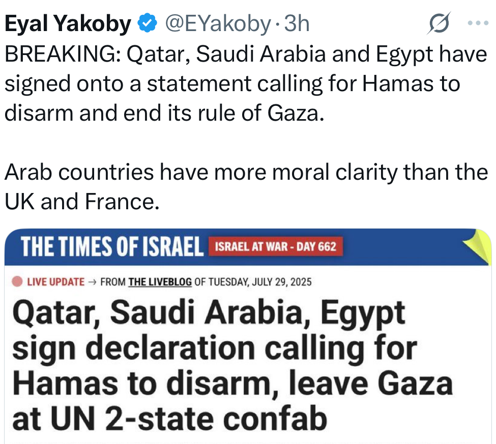Image resolution: width=496 pixels, height=444 pixels.
Task: Click the BREAKING tweet paragraph
Action: tap(244, 82)
